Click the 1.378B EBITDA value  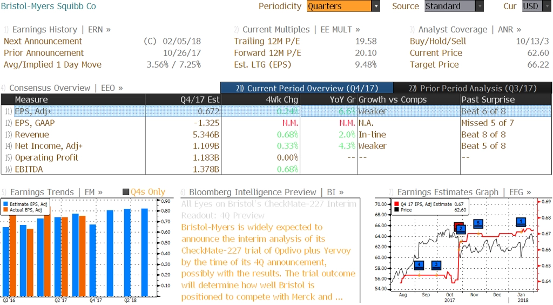206,169
